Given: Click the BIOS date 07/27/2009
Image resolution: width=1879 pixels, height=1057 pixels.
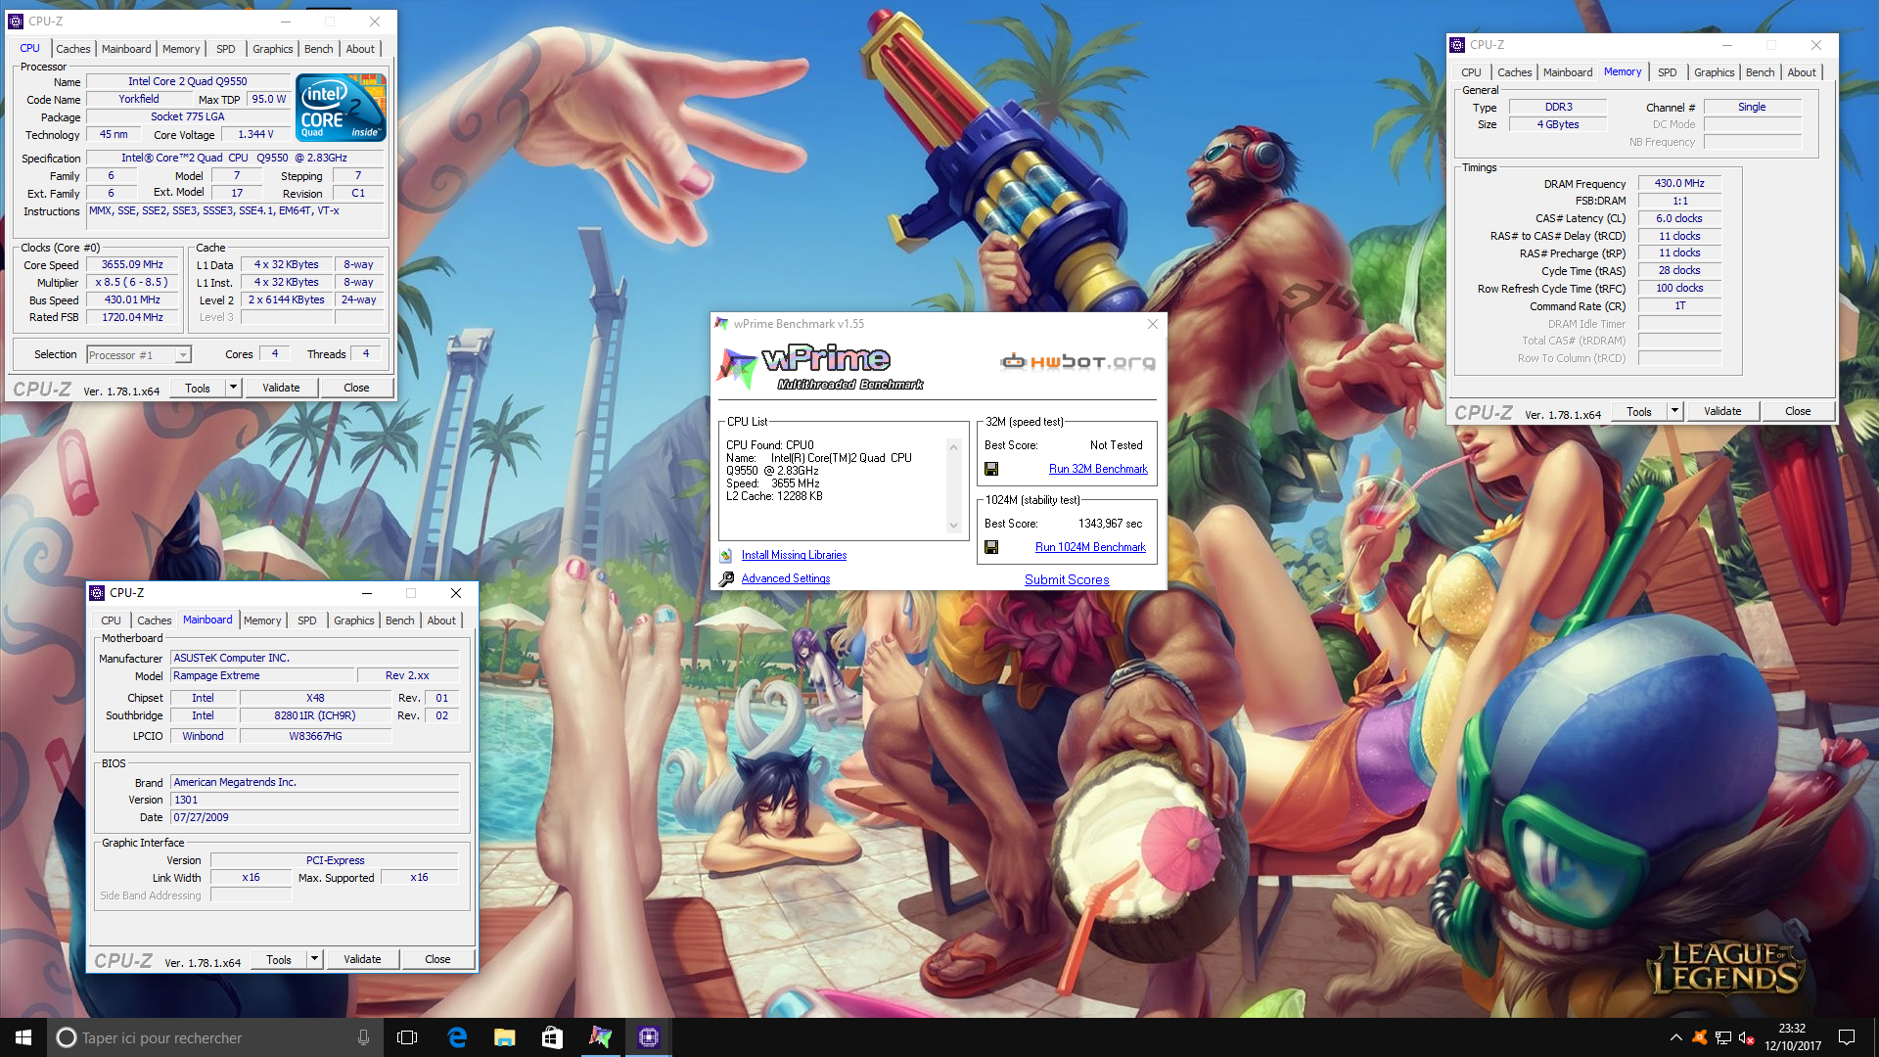Looking at the screenshot, I should [314, 817].
